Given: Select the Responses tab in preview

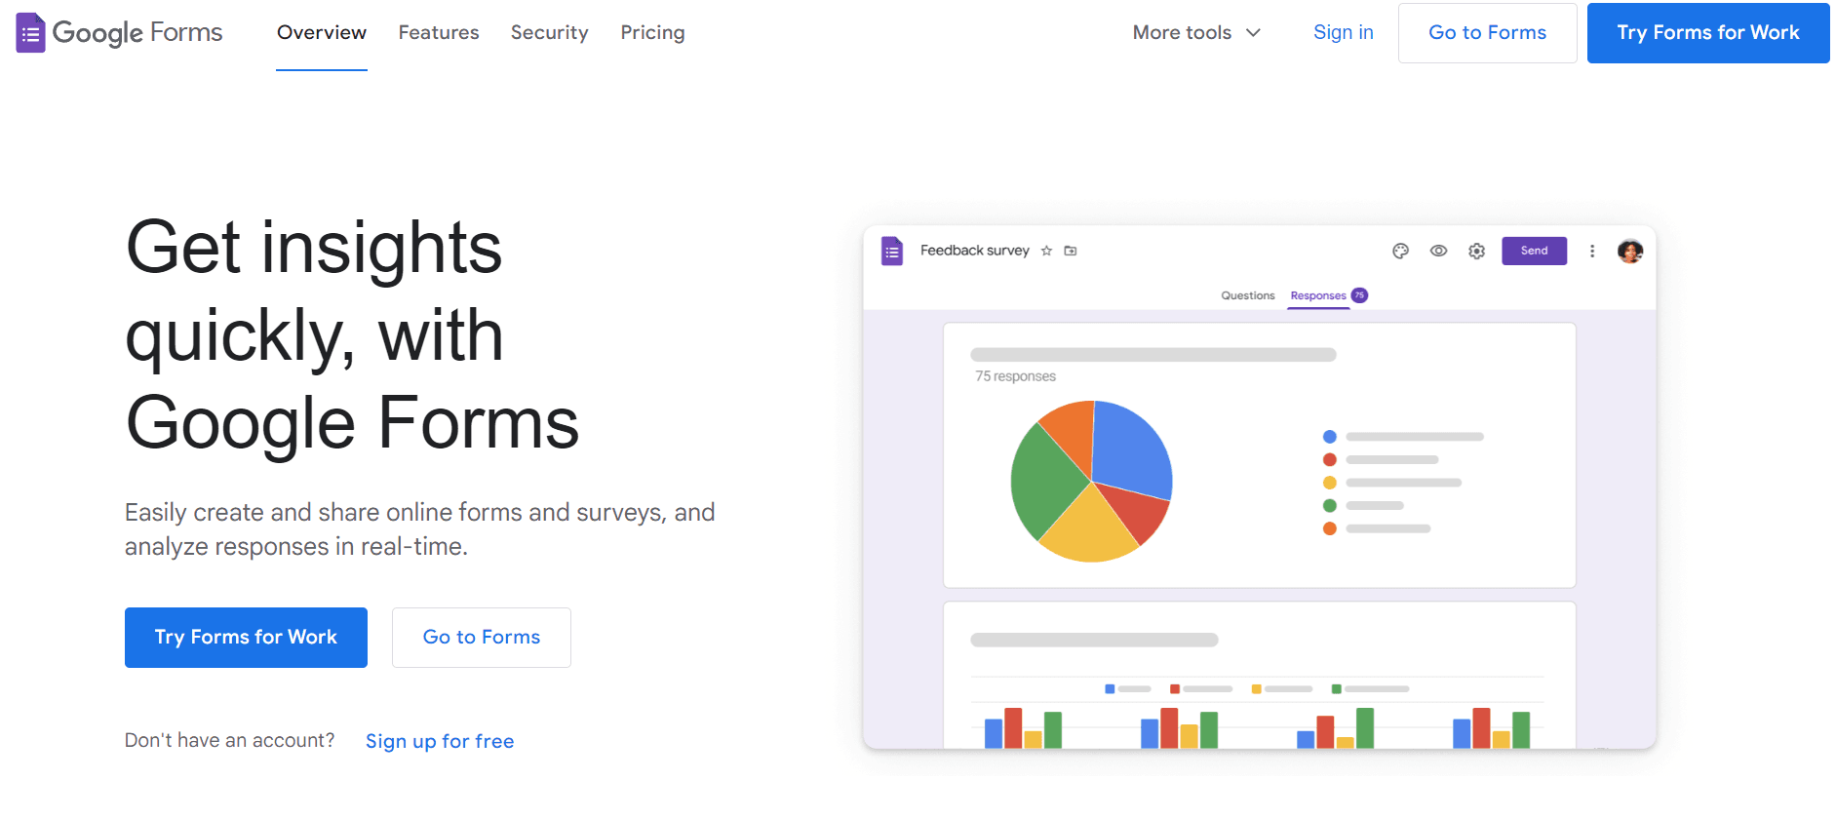Looking at the screenshot, I should 1317,295.
